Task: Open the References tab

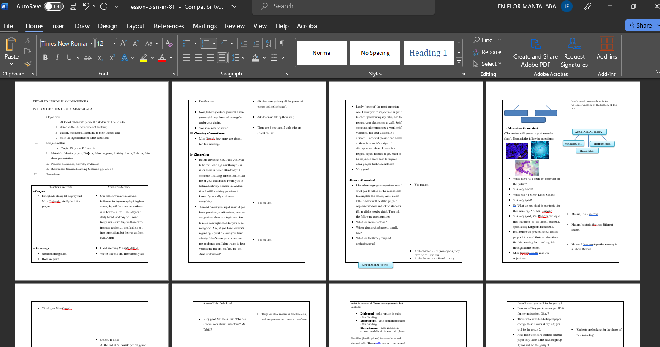Action: [x=168, y=26]
